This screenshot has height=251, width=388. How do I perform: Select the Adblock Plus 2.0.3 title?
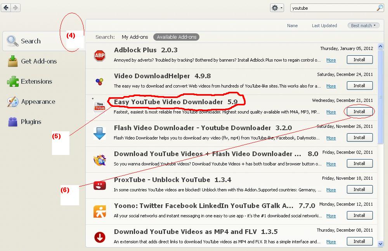click(x=146, y=50)
